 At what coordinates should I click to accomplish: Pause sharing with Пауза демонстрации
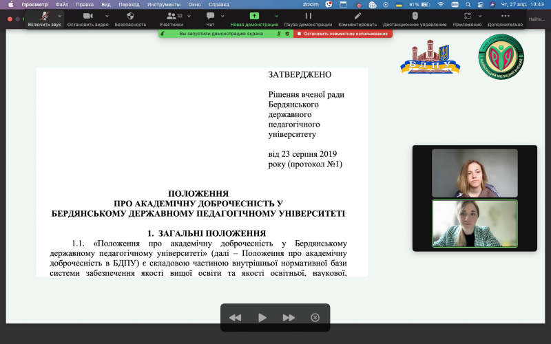click(308, 16)
